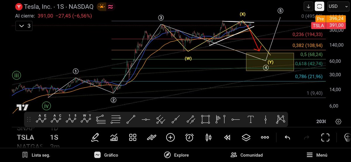Click the sun market status badge

(101, 6)
